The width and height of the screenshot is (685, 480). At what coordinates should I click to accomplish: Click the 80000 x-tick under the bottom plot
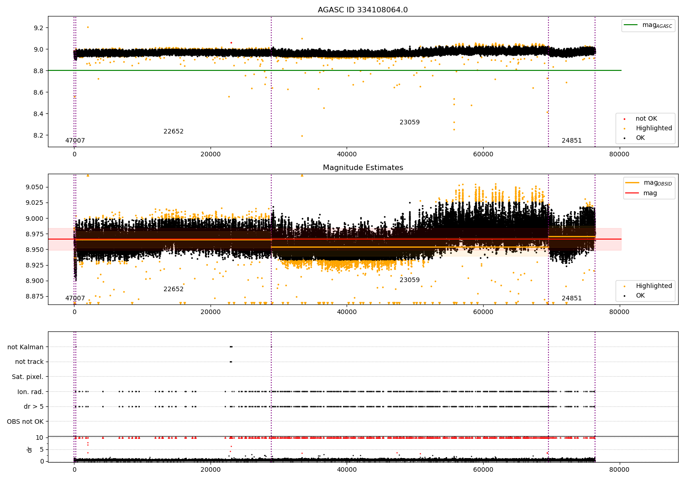pyautogui.click(x=619, y=469)
